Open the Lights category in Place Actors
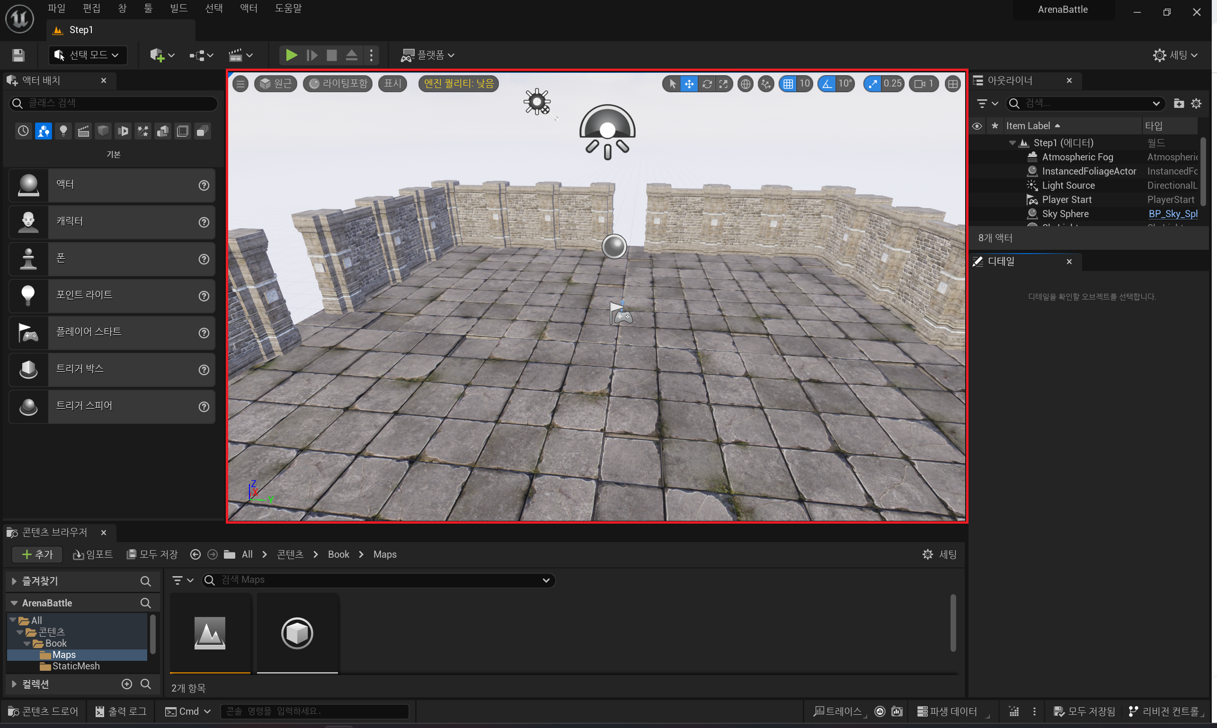The image size is (1217, 728). pos(63,131)
